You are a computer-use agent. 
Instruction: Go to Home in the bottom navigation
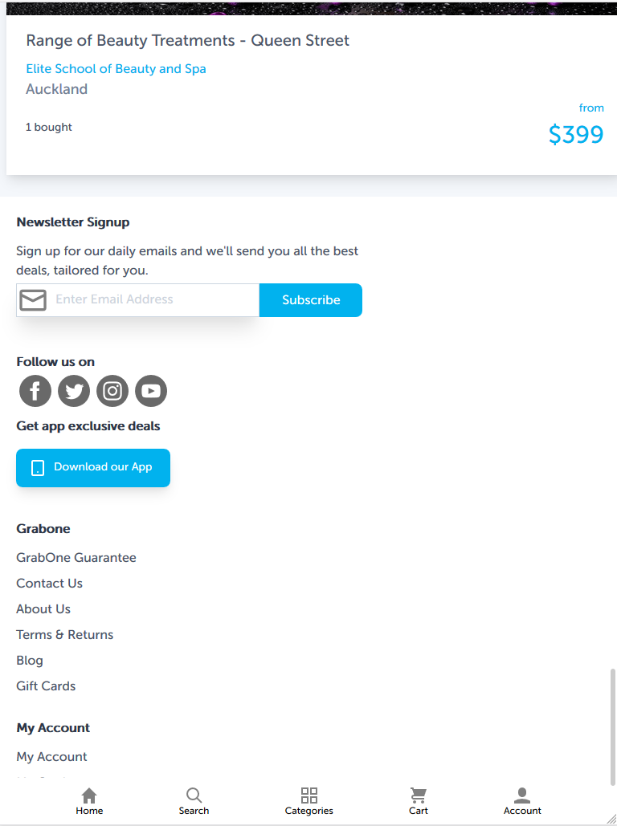coord(89,801)
